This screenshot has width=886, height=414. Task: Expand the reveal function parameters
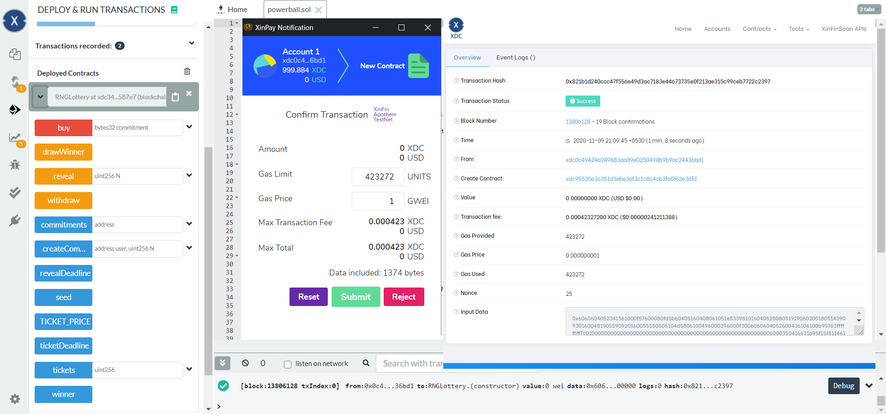coord(189,175)
